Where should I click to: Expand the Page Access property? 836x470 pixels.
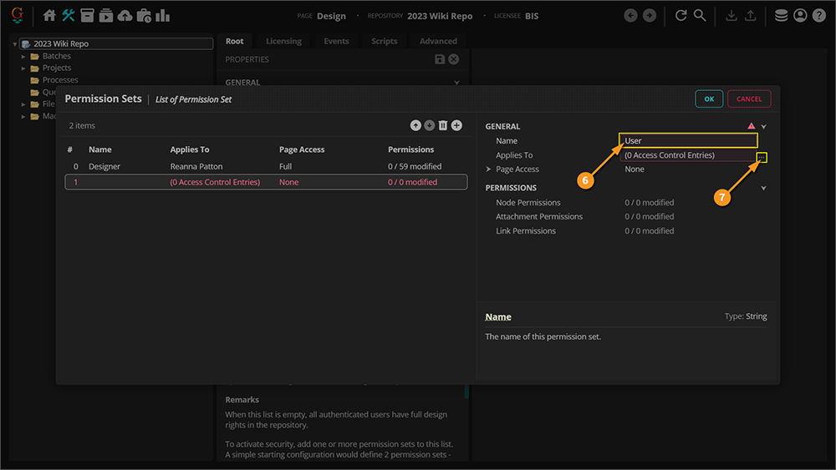[x=489, y=169]
